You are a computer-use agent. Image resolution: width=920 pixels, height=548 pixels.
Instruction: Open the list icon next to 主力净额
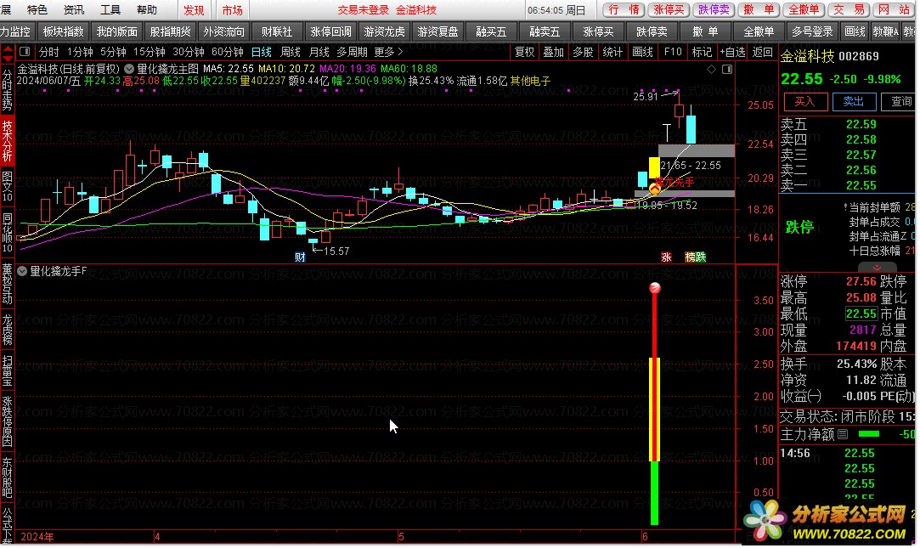pyautogui.click(x=843, y=434)
